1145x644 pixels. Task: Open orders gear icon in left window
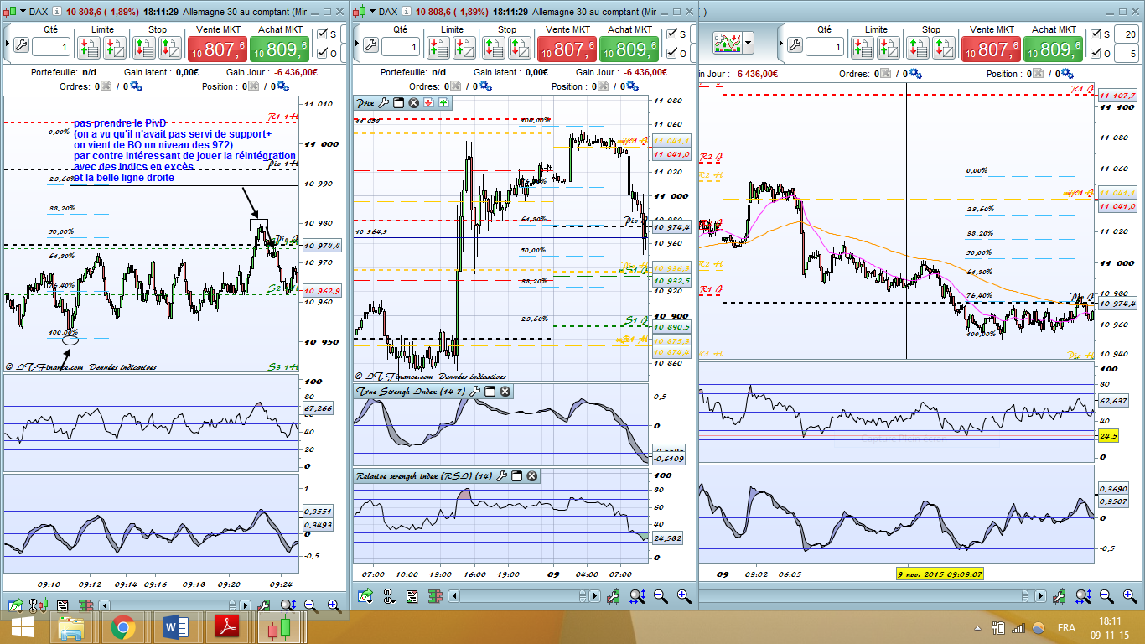click(x=137, y=86)
